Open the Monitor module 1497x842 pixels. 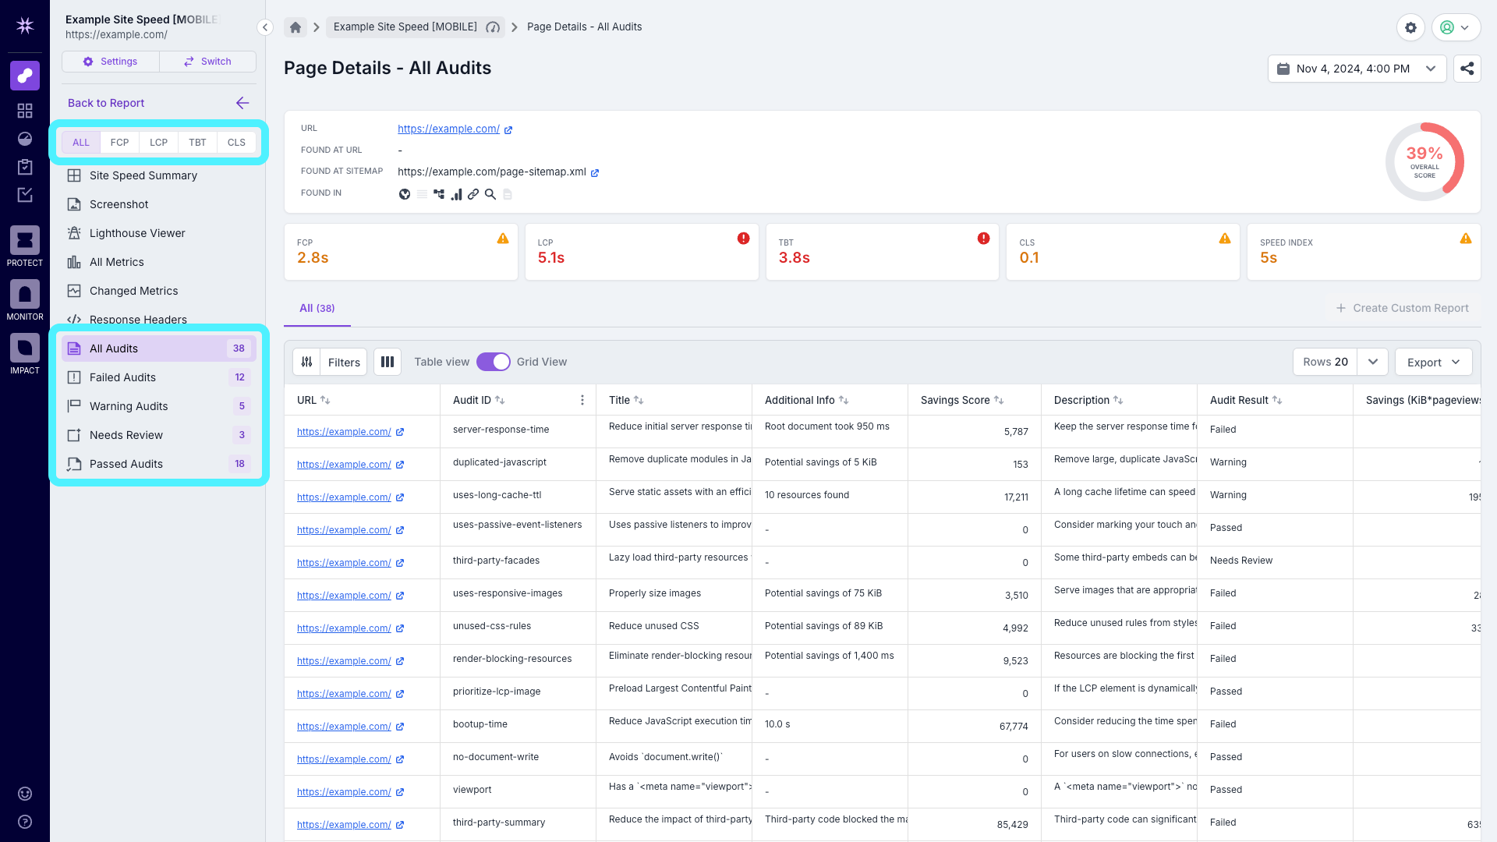[25, 300]
